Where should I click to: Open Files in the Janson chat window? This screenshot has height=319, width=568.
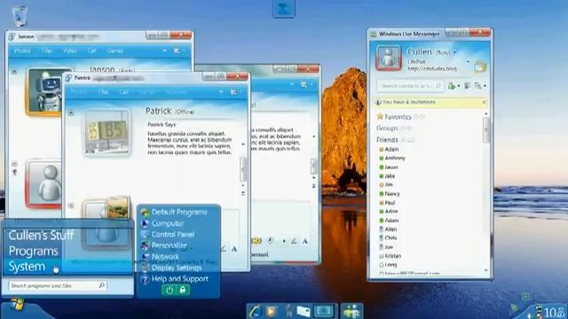tap(47, 51)
